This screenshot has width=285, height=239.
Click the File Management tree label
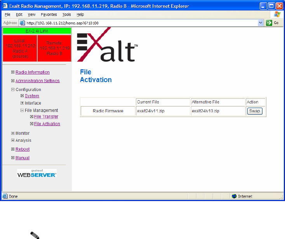42,110
